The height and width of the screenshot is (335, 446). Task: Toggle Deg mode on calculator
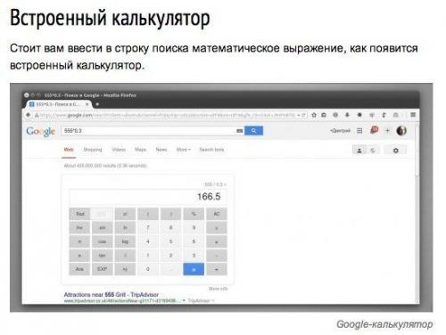pyautogui.click(x=102, y=214)
